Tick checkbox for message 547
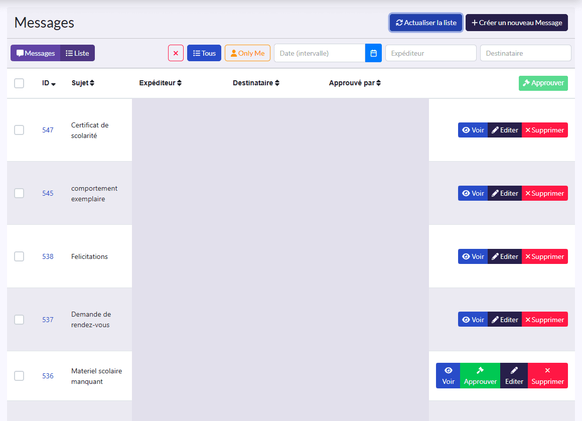This screenshot has height=421, width=582. pos(19,130)
